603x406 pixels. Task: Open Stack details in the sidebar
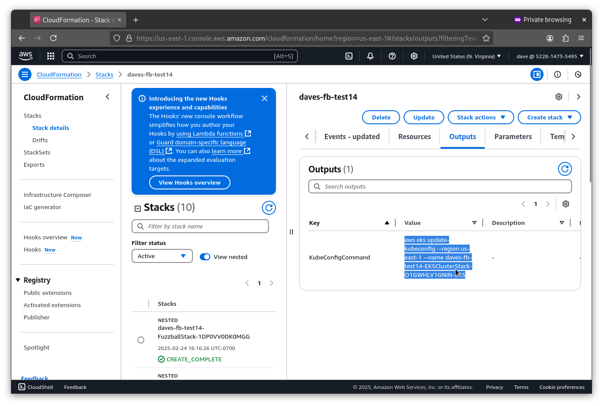(51, 128)
